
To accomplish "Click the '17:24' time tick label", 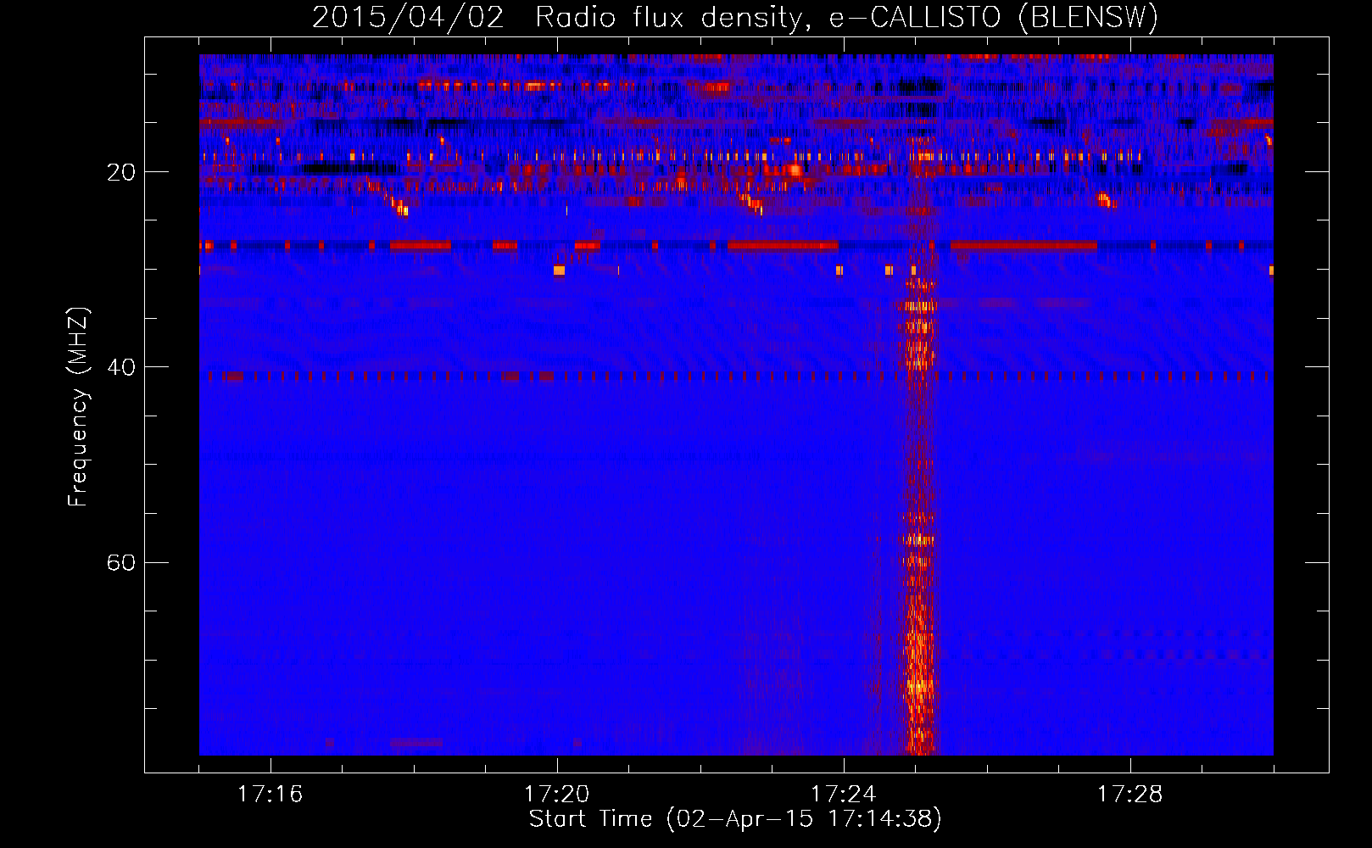I will [843, 794].
